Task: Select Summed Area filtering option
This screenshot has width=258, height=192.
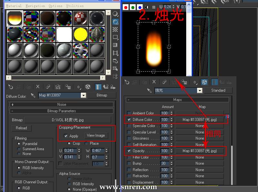Action: pyautogui.click(x=19, y=149)
